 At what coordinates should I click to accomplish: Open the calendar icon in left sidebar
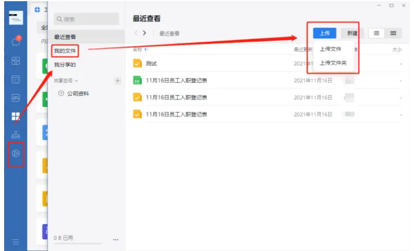pyautogui.click(x=15, y=79)
